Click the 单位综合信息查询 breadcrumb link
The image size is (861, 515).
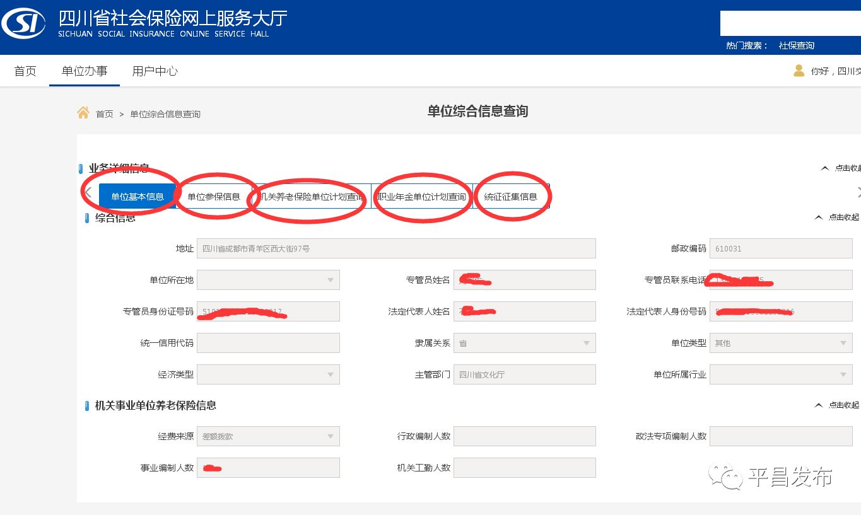coord(165,114)
